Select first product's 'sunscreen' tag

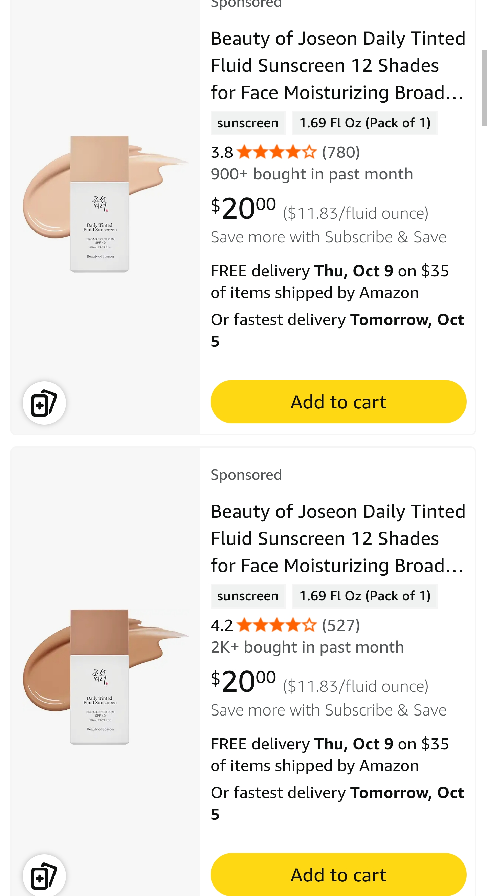coord(247,123)
